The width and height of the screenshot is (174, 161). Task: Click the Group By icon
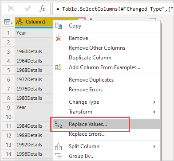tap(58, 156)
